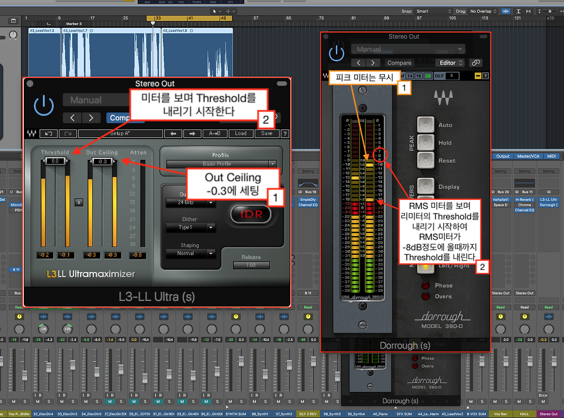Select reference level 18 in Dorrough
This screenshot has width=564, height=418.
point(419,76)
